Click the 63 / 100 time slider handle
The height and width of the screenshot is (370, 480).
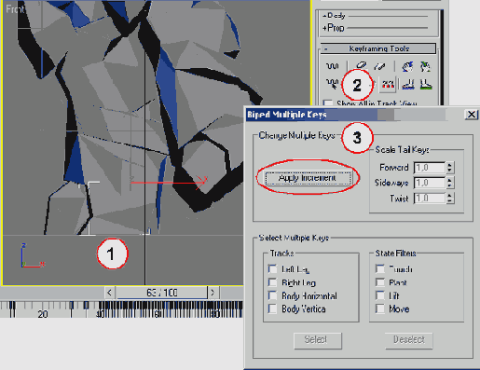tap(161, 293)
